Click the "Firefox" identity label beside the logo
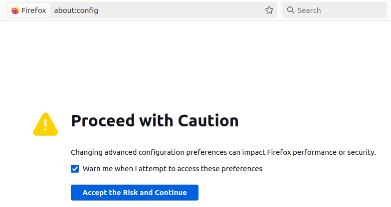The height and width of the screenshot is (207, 391). (x=34, y=10)
